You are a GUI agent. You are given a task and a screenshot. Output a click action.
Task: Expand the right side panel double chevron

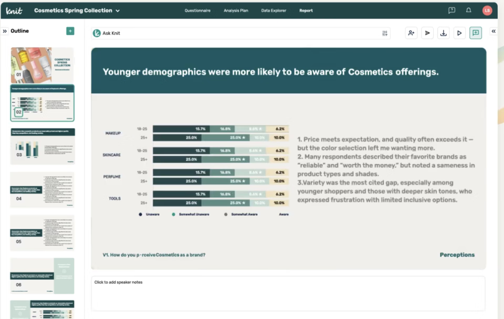(x=493, y=31)
